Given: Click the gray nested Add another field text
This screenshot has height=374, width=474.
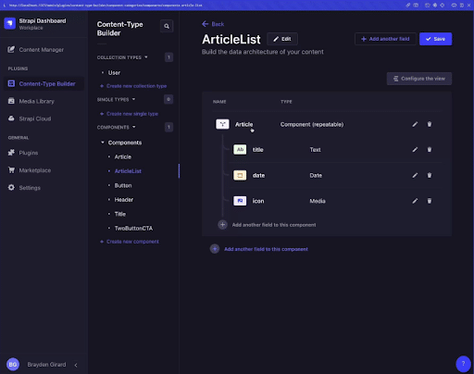Looking at the screenshot, I should pos(274,225).
